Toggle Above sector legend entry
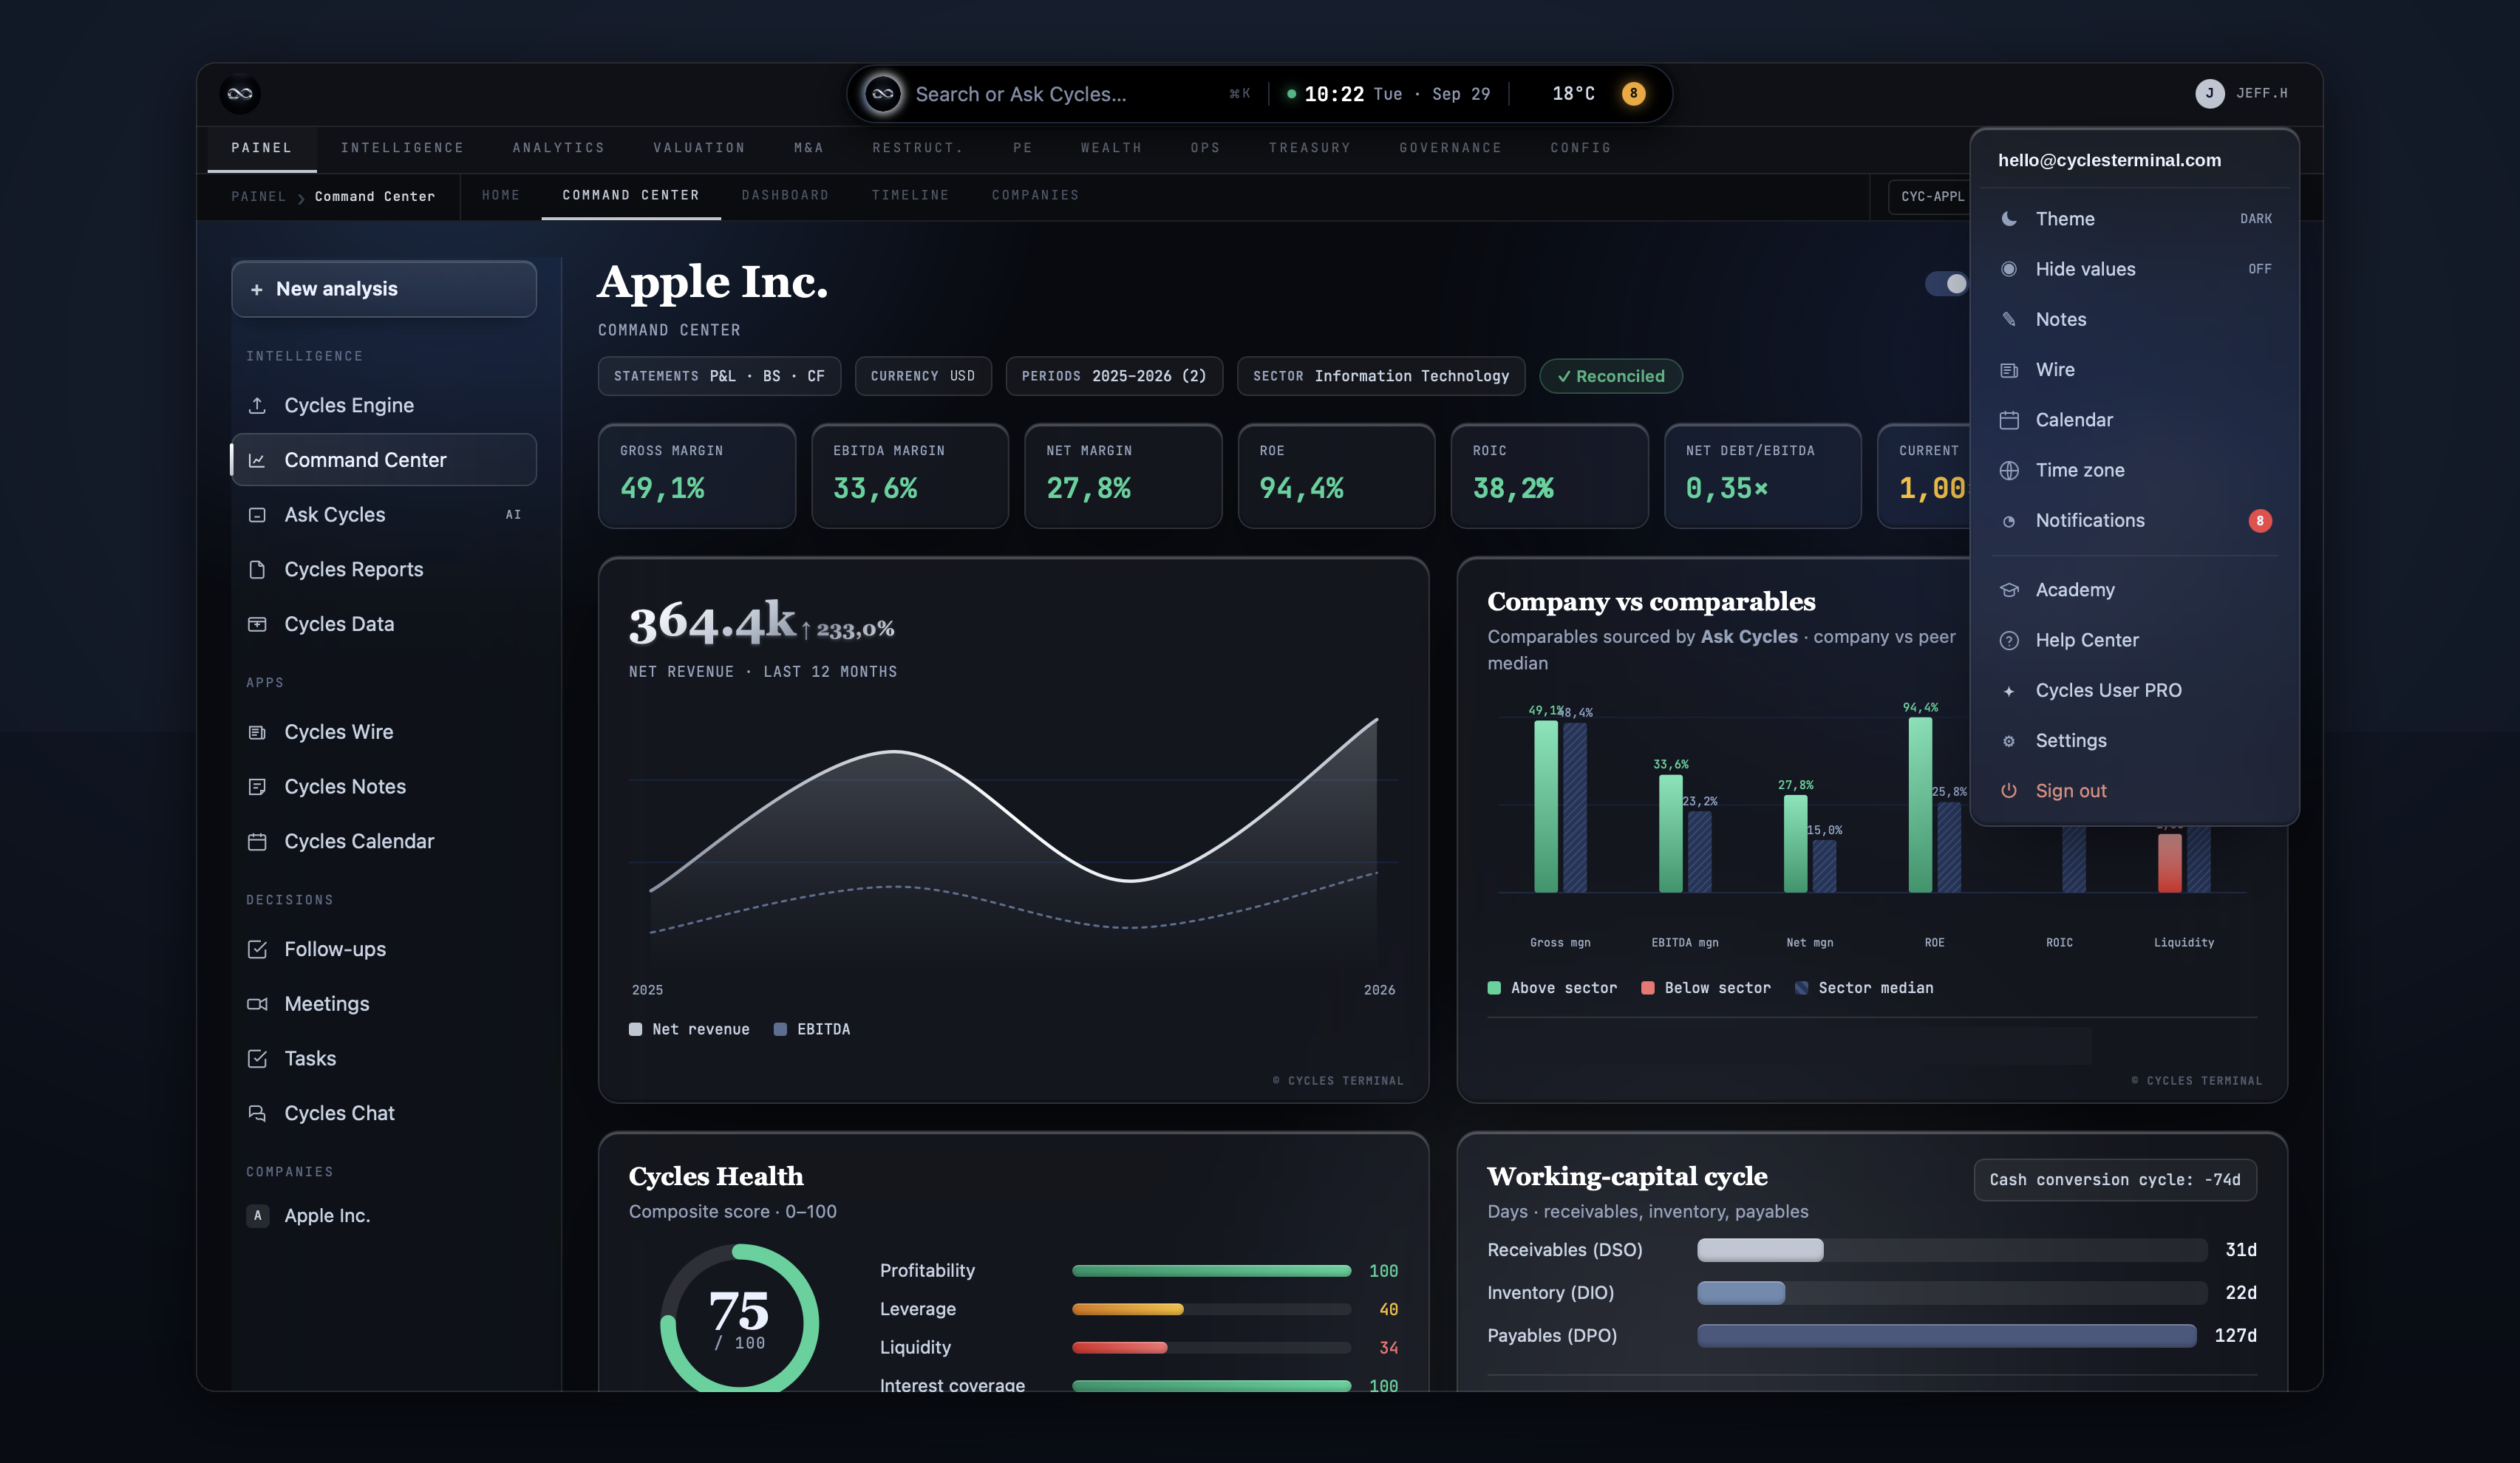Viewport: 2520px width, 1463px height. coord(1552,988)
